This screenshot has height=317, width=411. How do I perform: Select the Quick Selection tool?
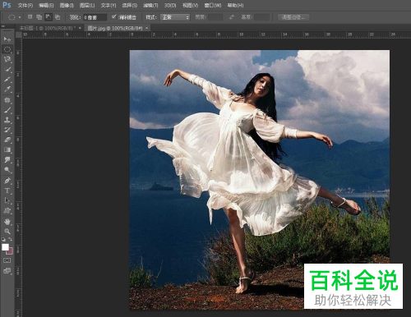pyautogui.click(x=7, y=70)
